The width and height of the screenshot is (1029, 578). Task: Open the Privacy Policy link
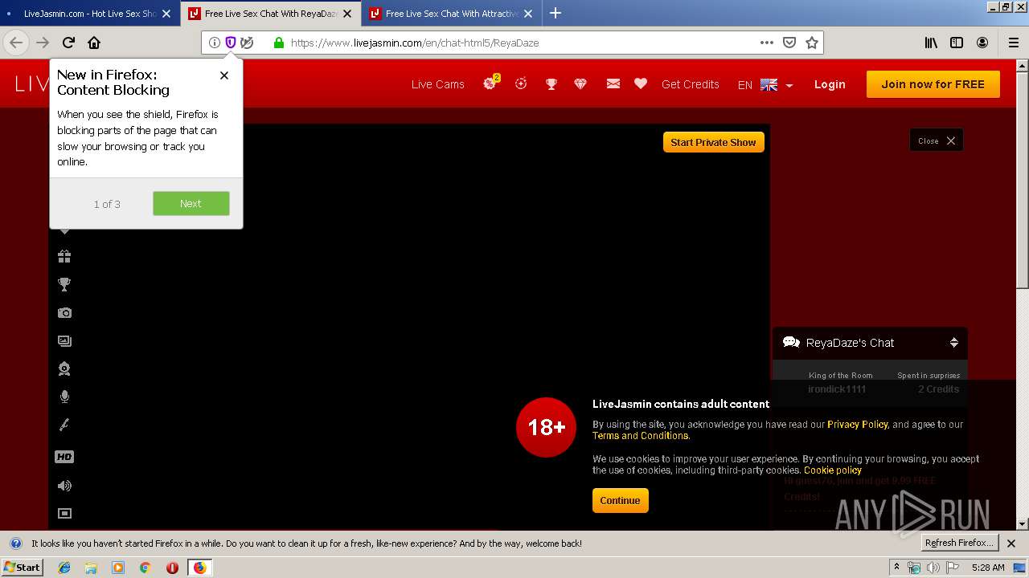point(857,425)
